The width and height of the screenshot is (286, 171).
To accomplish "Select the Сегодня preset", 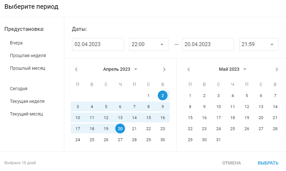I will pyautogui.click(x=19, y=89).
